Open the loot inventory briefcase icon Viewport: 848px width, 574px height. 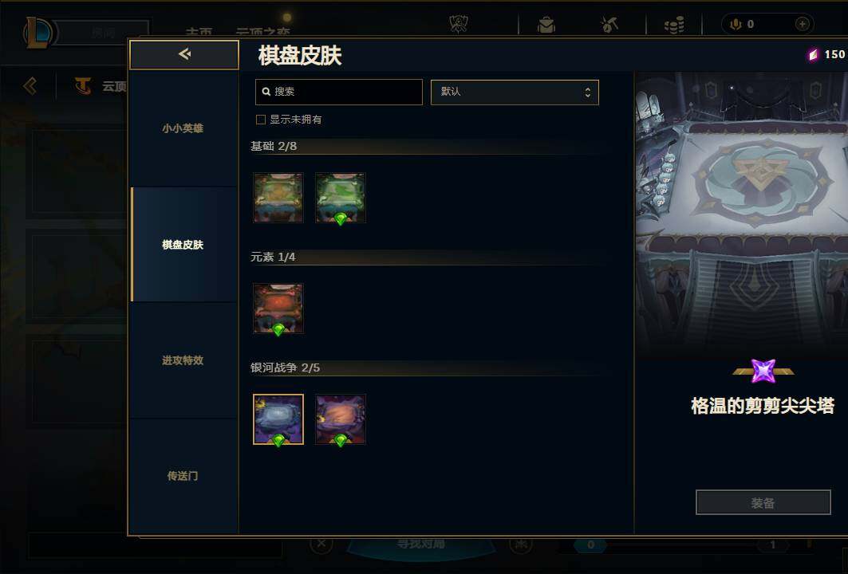(x=546, y=25)
